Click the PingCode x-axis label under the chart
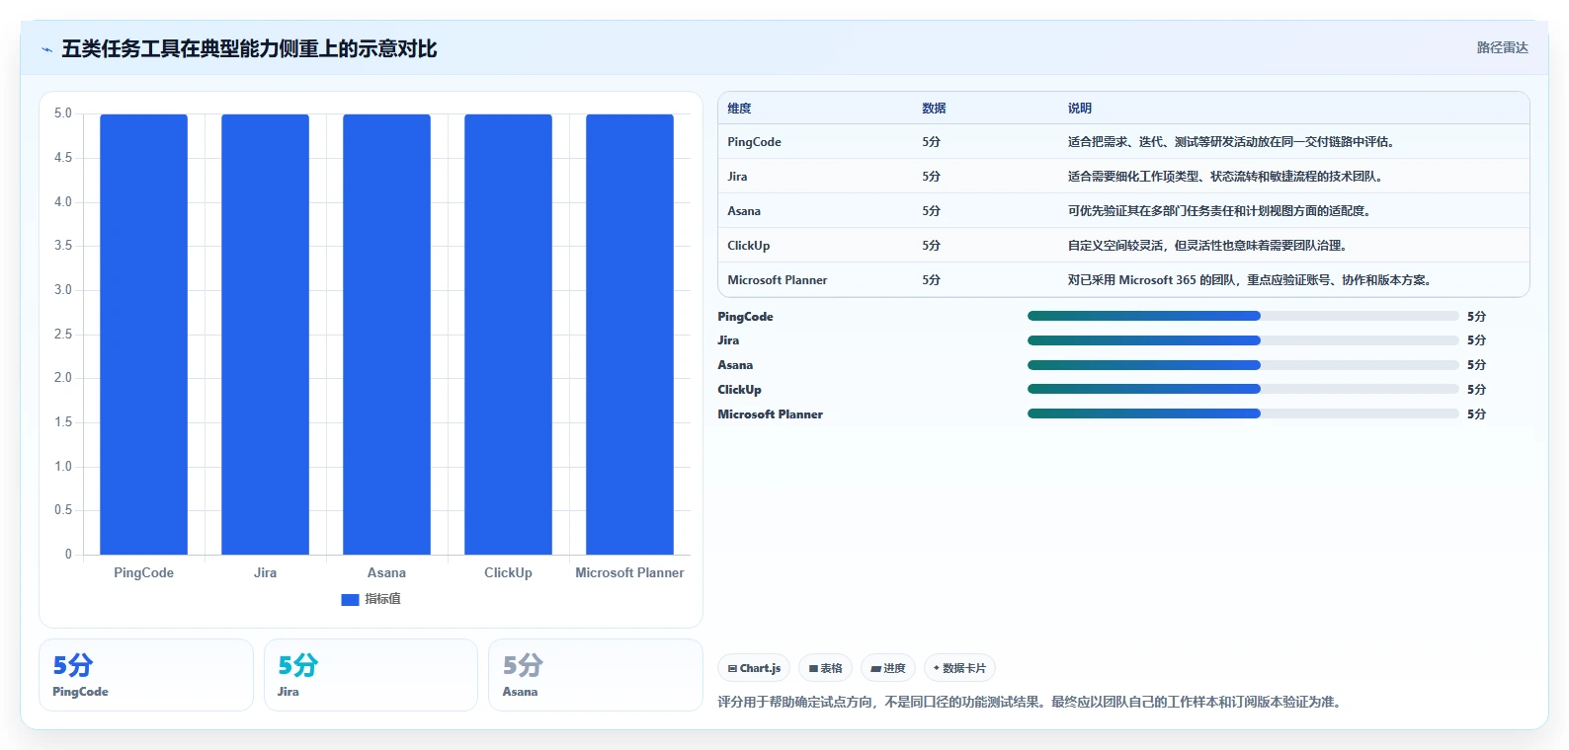 tap(143, 572)
